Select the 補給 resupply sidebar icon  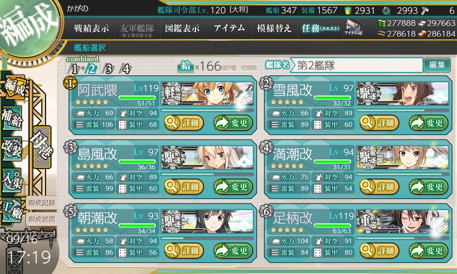(13, 119)
